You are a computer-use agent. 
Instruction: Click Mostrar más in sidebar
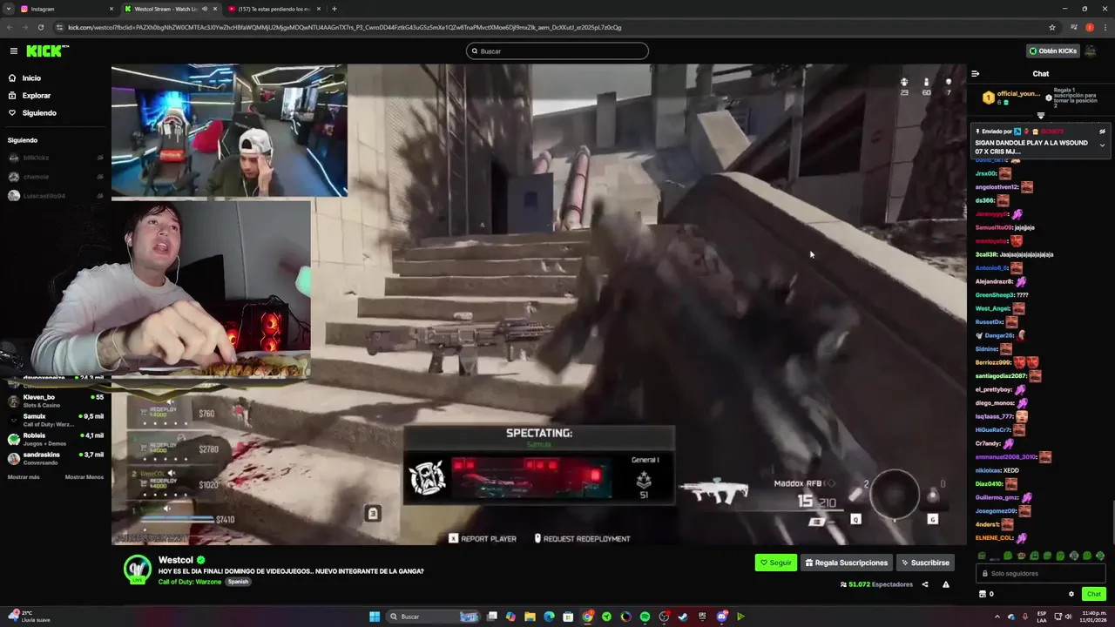24,477
